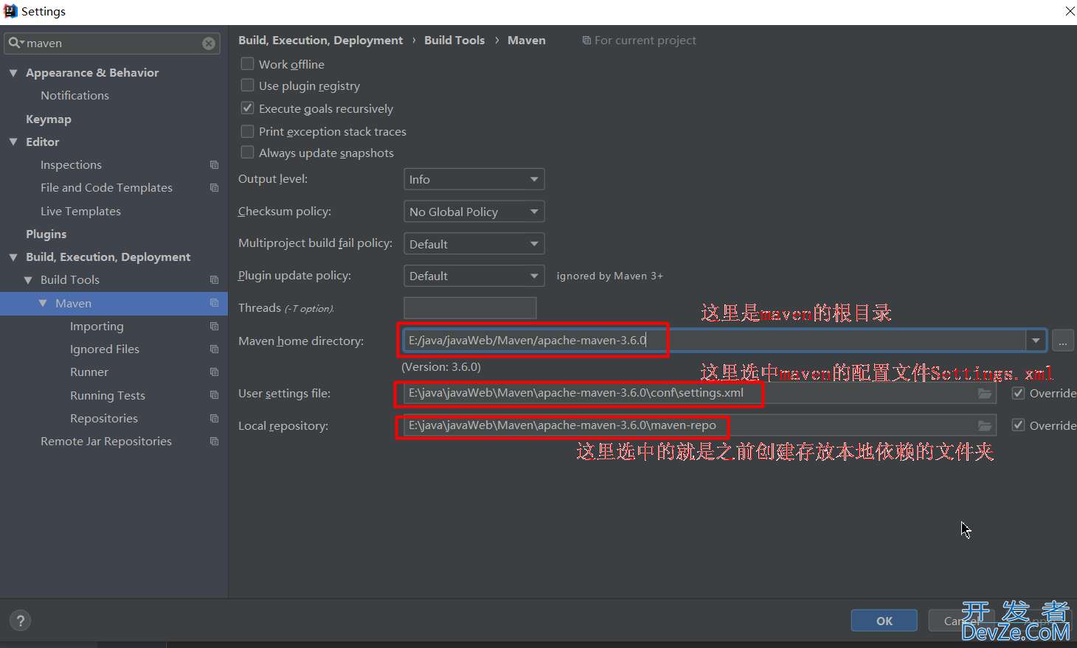Select Repositories under Maven
Image resolution: width=1077 pixels, height=648 pixels.
tap(104, 418)
